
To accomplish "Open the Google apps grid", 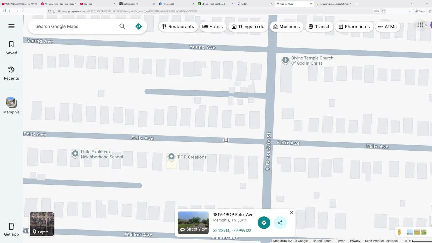I will pos(420,25).
